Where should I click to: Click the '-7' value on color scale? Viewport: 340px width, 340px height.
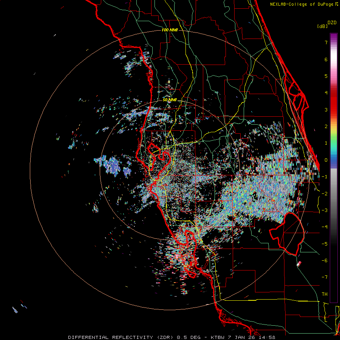point(325,277)
